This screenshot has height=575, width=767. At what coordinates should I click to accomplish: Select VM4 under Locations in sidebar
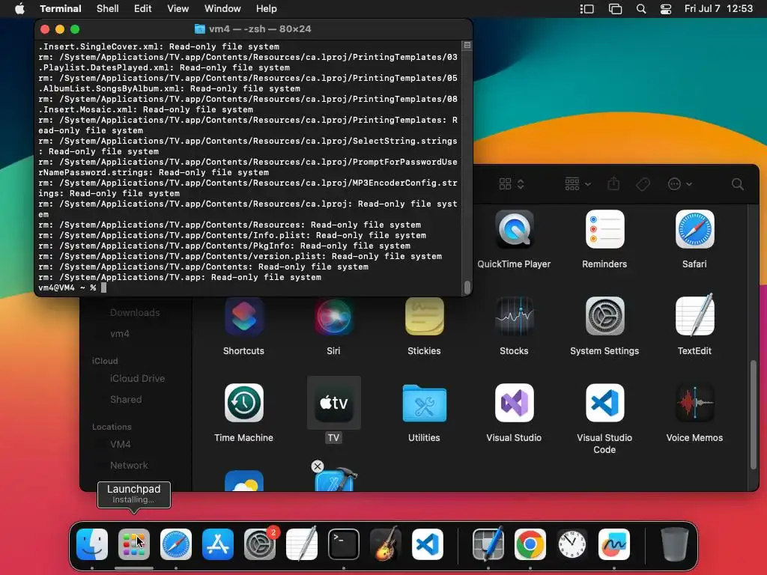(121, 444)
